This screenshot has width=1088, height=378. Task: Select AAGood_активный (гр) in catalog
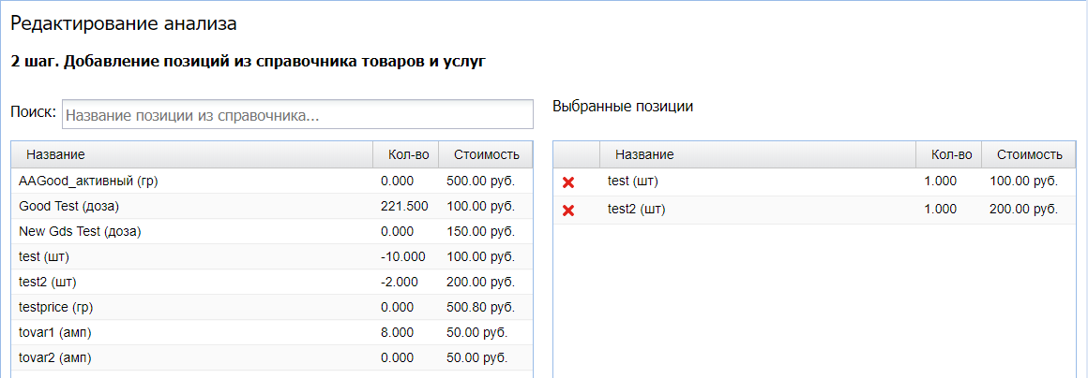88,181
